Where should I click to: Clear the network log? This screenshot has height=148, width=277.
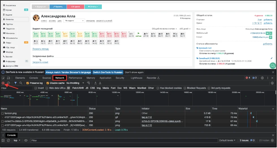coord(8,83)
